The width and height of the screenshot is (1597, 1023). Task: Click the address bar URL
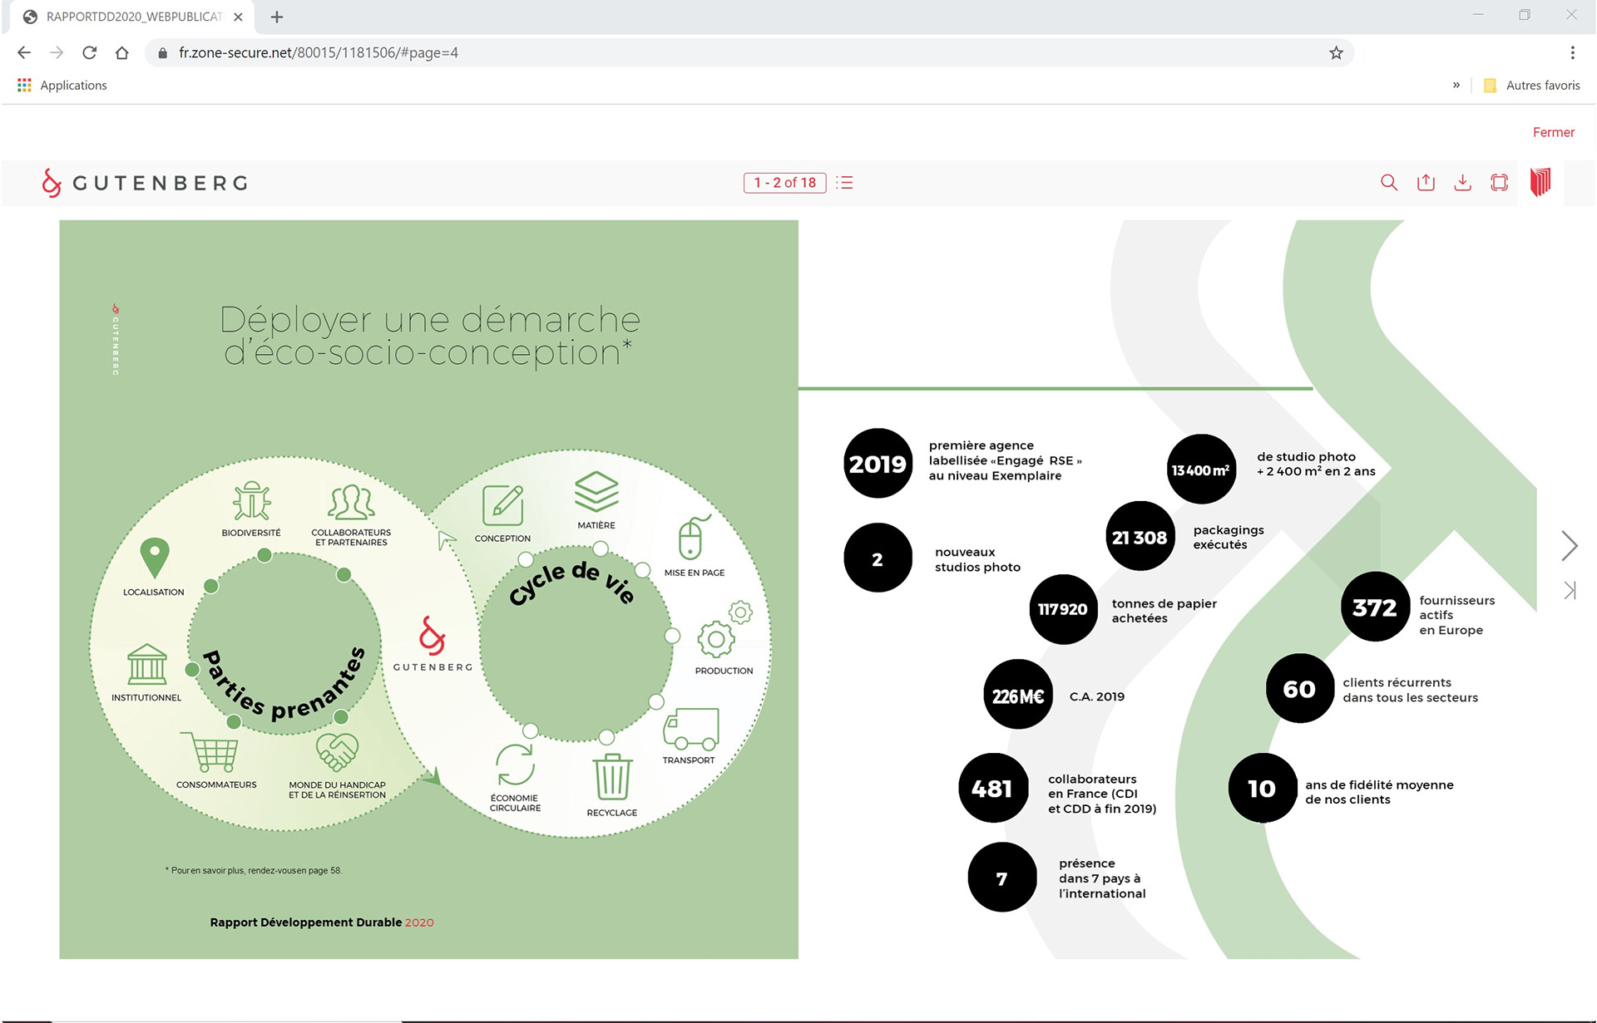[x=319, y=52]
